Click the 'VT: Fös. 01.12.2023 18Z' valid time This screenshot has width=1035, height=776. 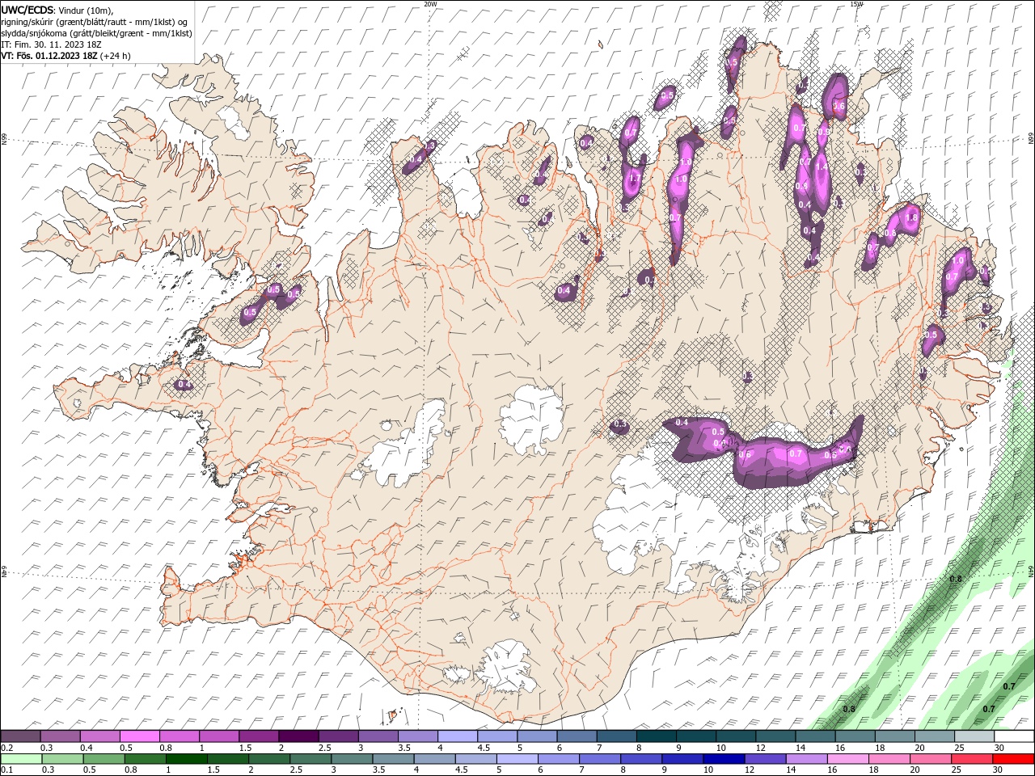(x=49, y=56)
